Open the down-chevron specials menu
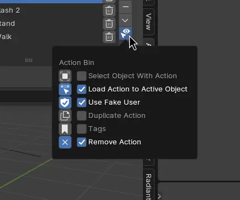Viewport: 240px width, 200px height. click(x=125, y=20)
